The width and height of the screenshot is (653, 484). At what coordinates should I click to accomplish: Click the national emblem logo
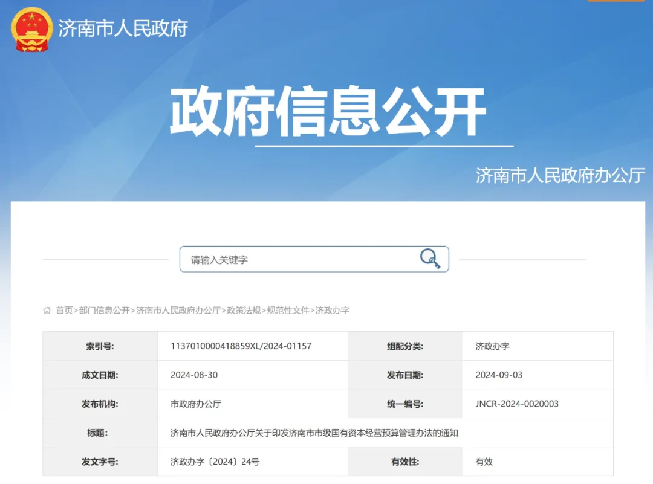coord(32,29)
